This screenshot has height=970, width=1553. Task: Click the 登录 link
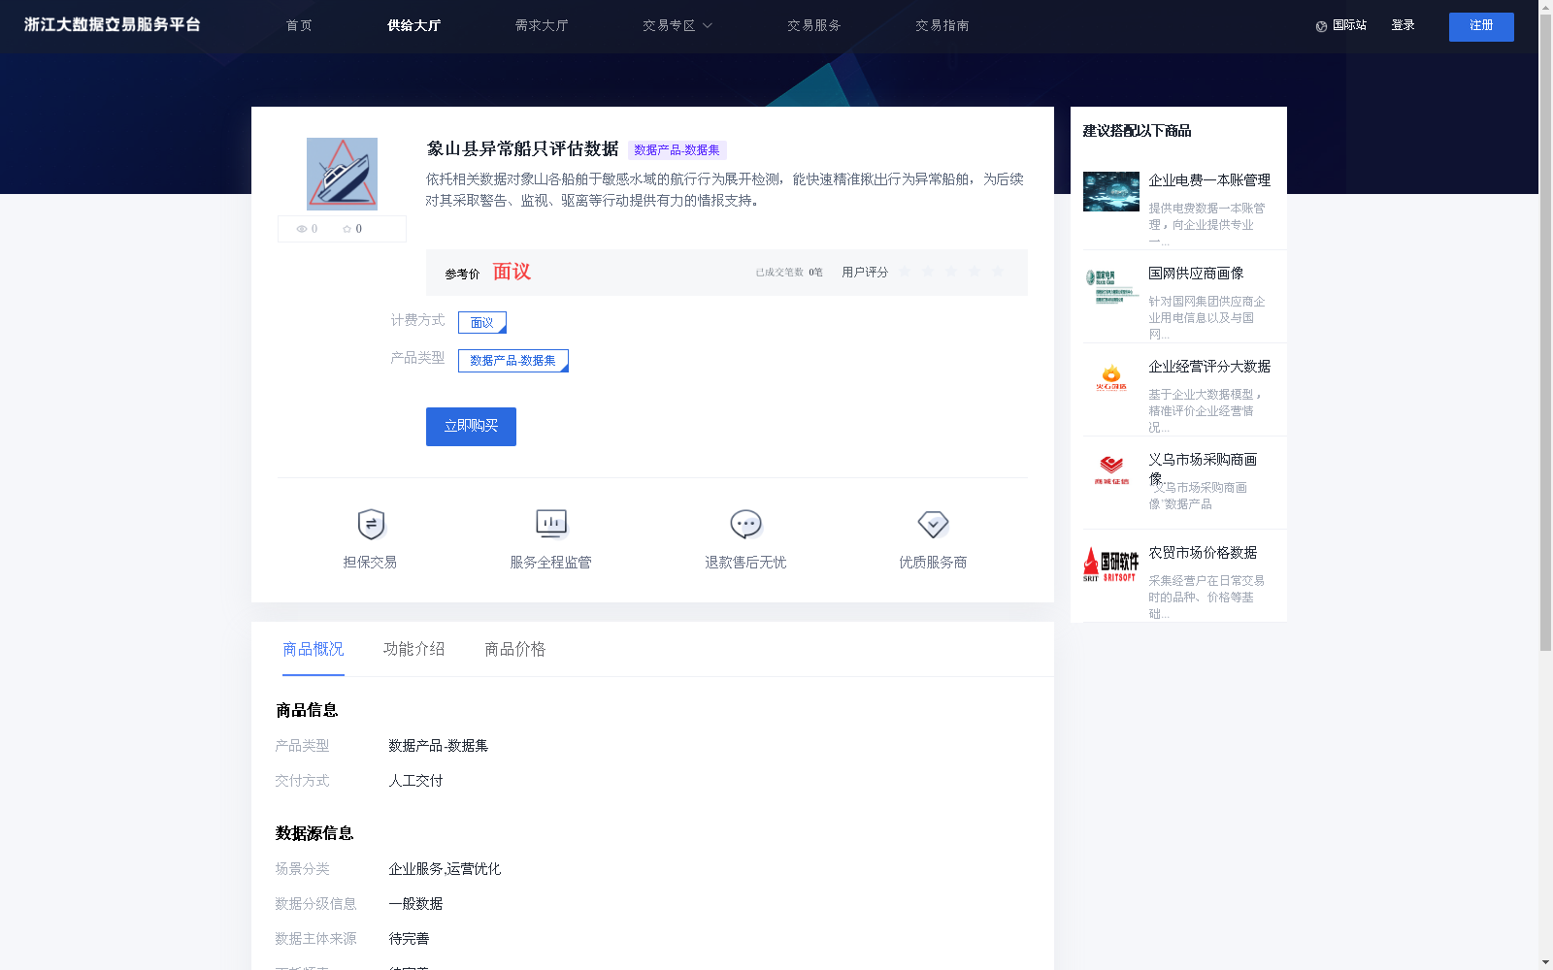(x=1403, y=25)
